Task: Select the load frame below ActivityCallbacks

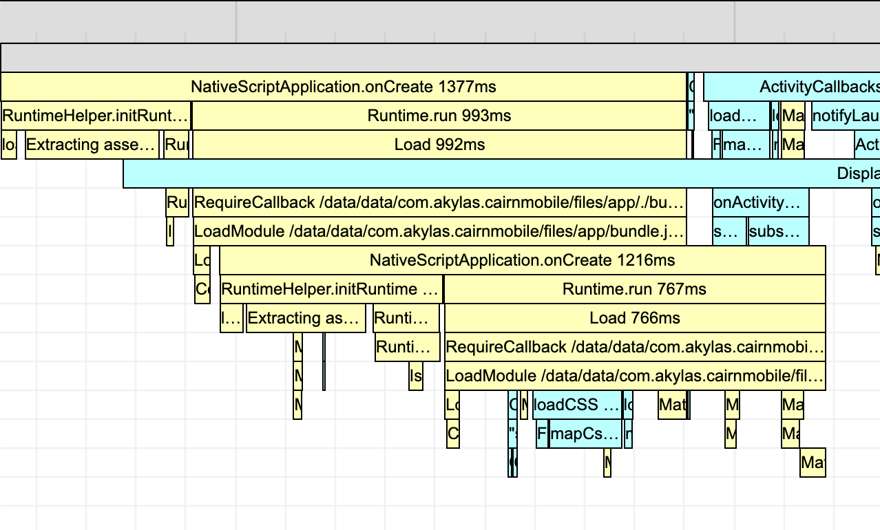Action: point(735,116)
